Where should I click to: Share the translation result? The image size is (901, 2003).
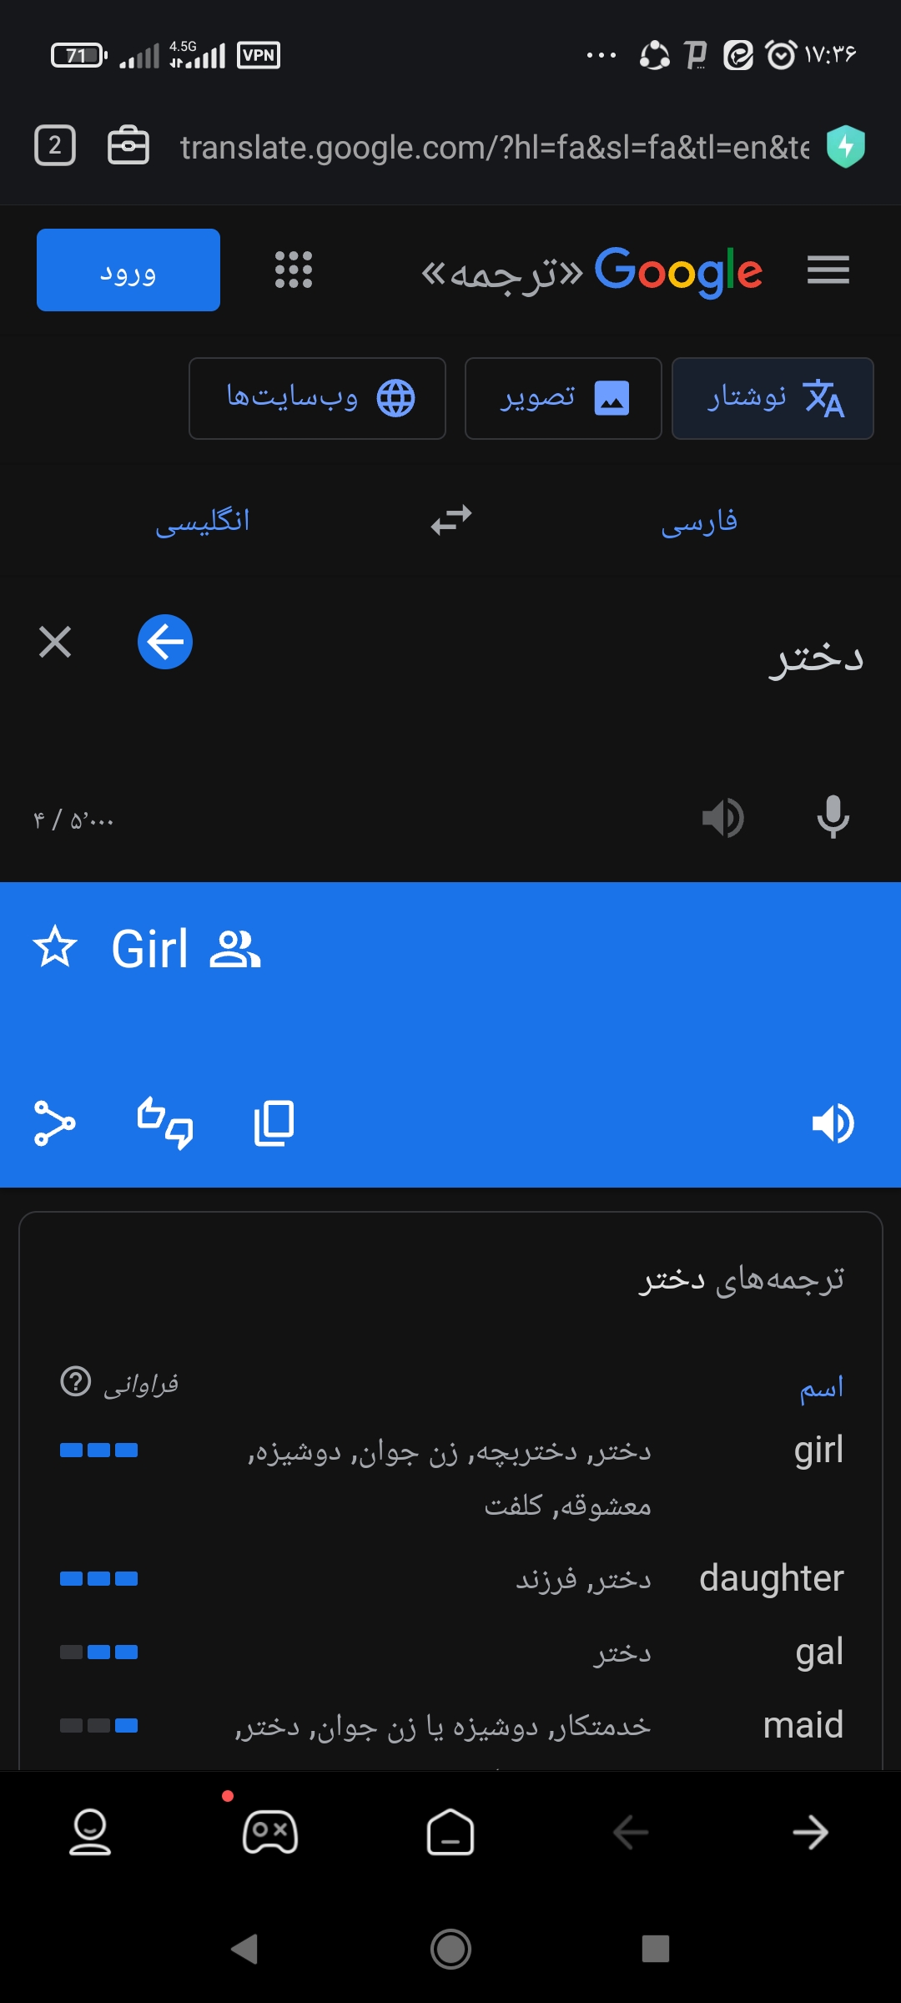pyautogui.click(x=55, y=1123)
